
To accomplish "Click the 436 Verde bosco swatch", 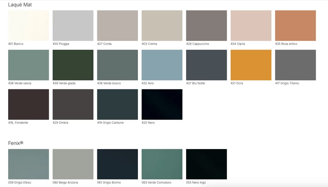I will pyautogui.click(x=117, y=65).
